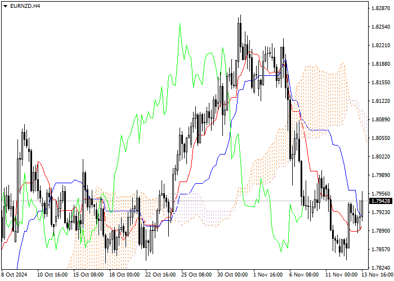Image resolution: width=394 pixels, height=281 pixels.
Task: Click the 1.81220 price axis value
Action: point(380,101)
